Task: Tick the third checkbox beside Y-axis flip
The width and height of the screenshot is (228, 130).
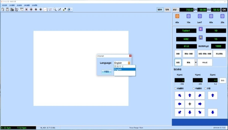Action: pyautogui.click(x=205, y=88)
